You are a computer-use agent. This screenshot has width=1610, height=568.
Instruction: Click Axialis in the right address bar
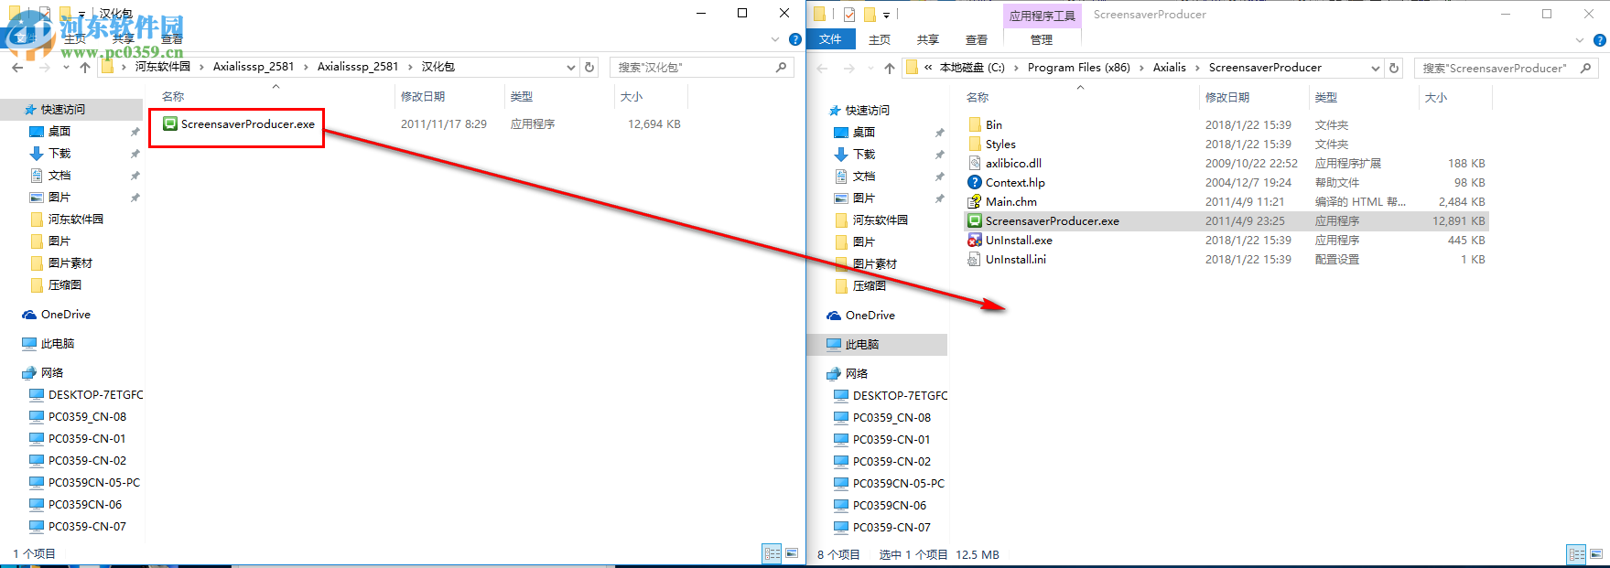pyautogui.click(x=1169, y=68)
